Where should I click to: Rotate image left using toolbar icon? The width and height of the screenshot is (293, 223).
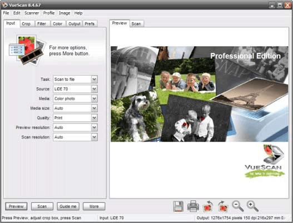click(208, 206)
